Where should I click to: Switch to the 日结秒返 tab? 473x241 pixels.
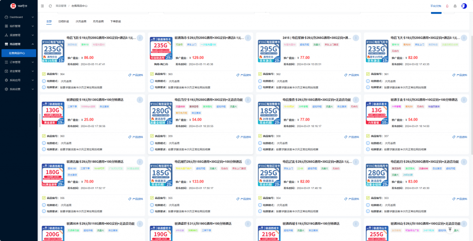64,22
